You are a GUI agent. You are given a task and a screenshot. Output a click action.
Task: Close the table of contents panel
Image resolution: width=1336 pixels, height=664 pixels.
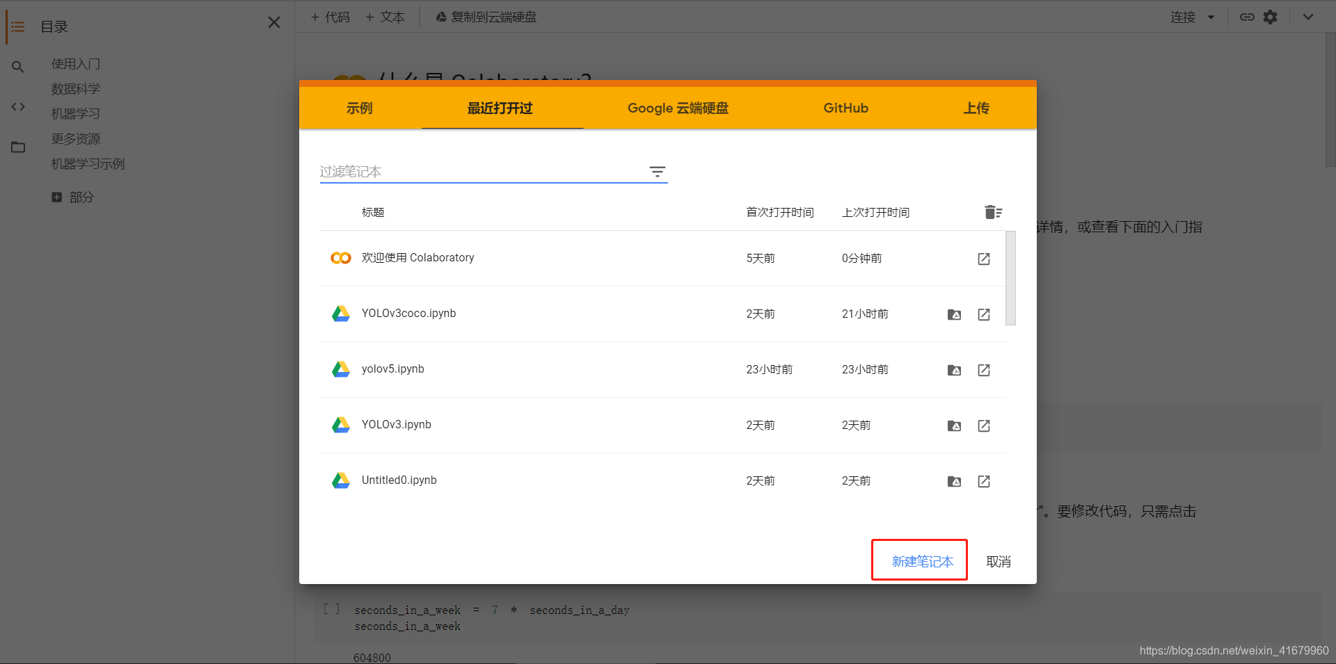(x=274, y=23)
